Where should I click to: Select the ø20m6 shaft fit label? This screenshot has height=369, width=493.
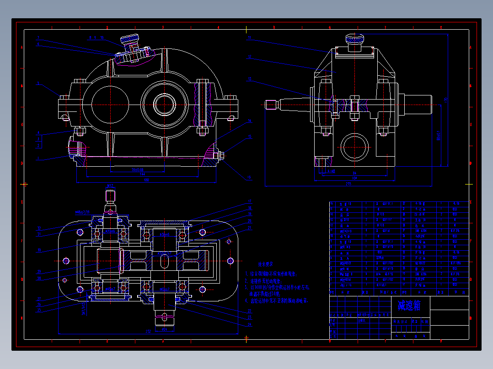(x=110, y=231)
